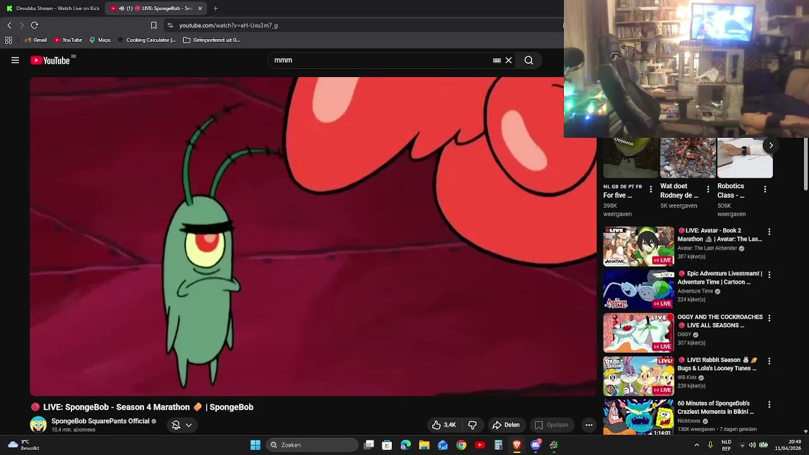Open weather widget showing 9°C Bewolkt

click(x=23, y=445)
